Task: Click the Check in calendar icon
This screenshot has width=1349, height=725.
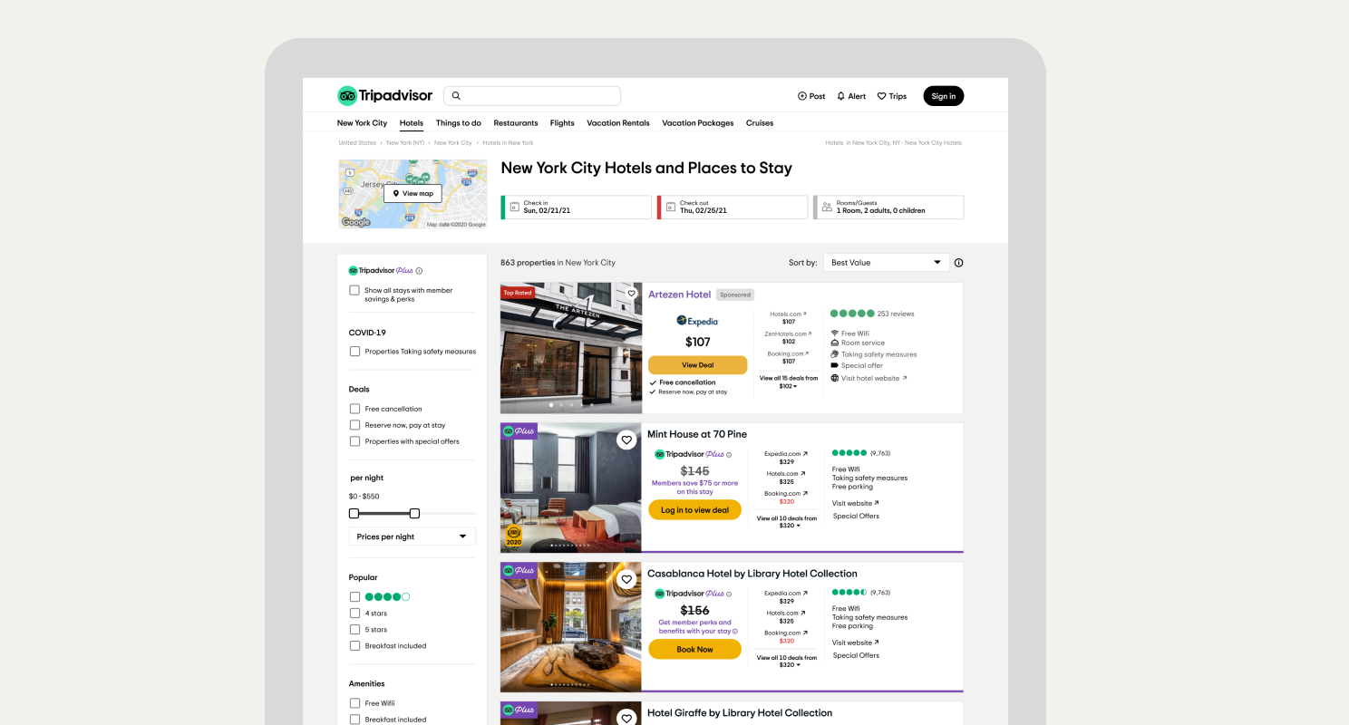Action: coord(514,207)
